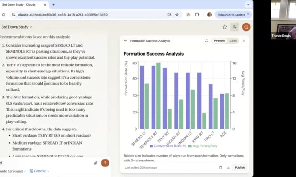Copy the artifact with the clipboard icon
Screen dimensions: 296x177
click(220, 168)
